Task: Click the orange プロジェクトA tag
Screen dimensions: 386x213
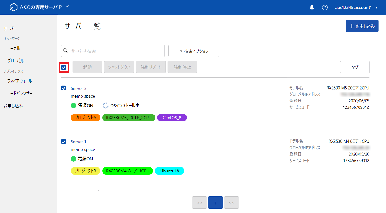Action: [86, 118]
